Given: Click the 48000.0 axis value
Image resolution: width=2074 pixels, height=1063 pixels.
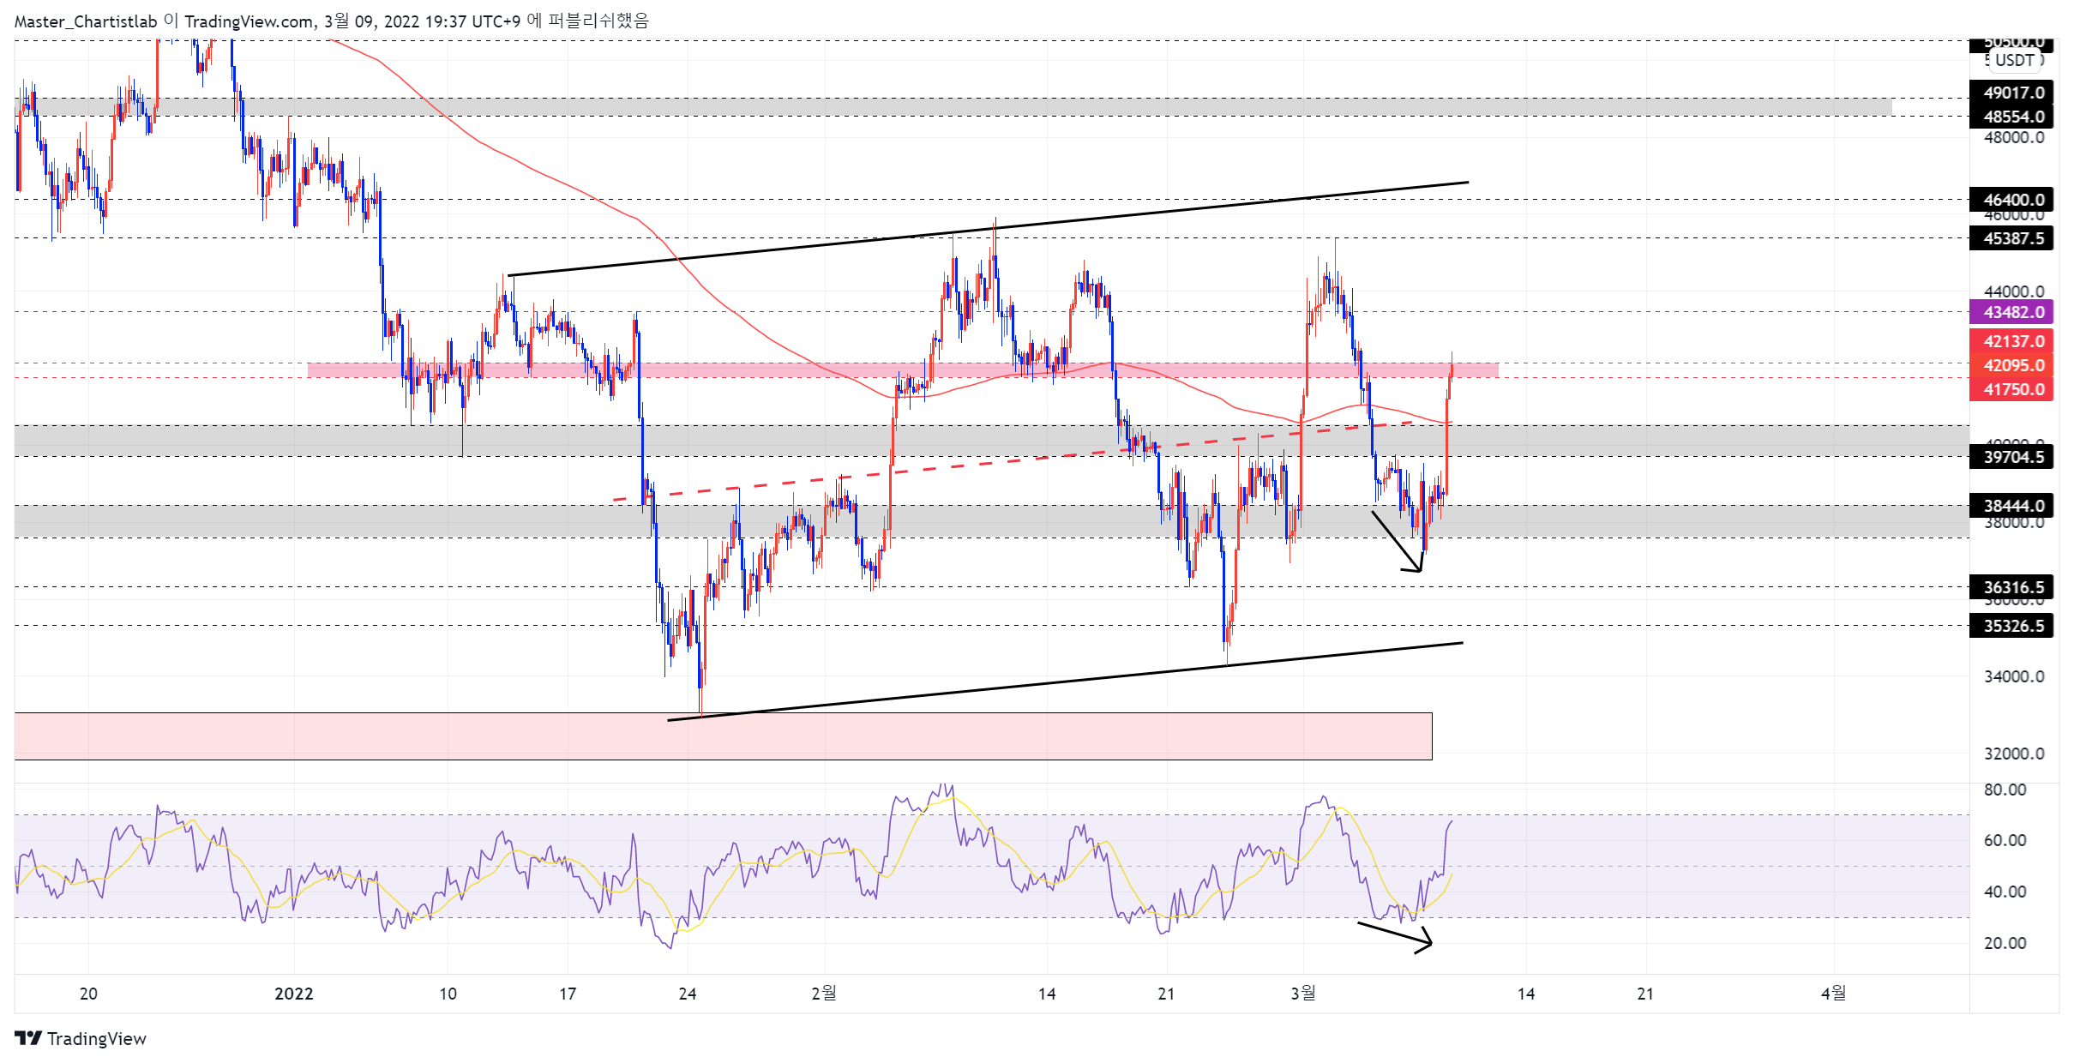Looking at the screenshot, I should click(2014, 137).
